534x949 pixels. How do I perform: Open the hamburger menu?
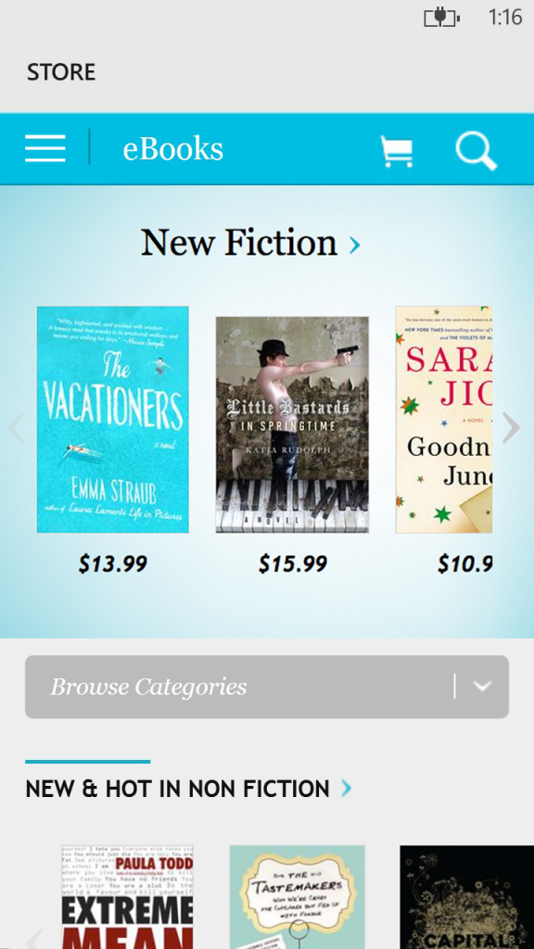tap(45, 148)
